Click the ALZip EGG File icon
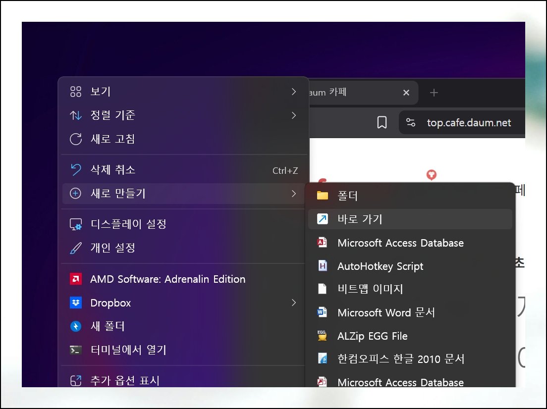Screen dimensions: 547x409 [x=322, y=335]
